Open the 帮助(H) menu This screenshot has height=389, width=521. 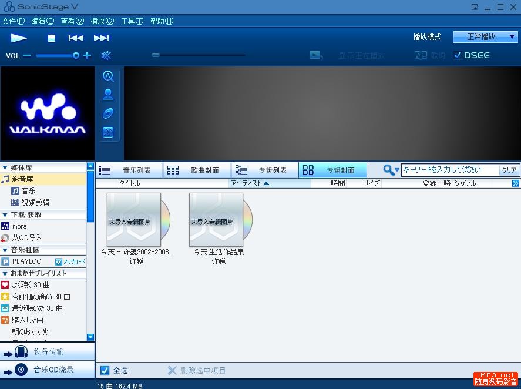pyautogui.click(x=162, y=21)
